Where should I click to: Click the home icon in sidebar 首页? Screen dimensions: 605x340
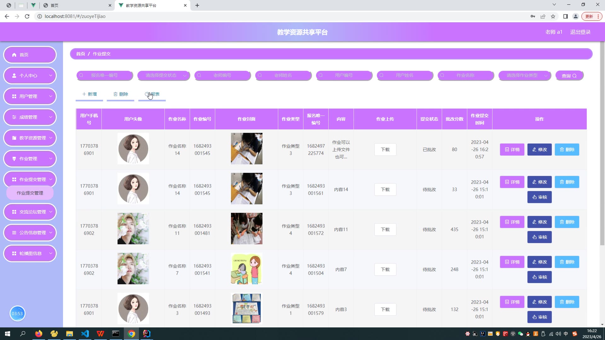[14, 55]
